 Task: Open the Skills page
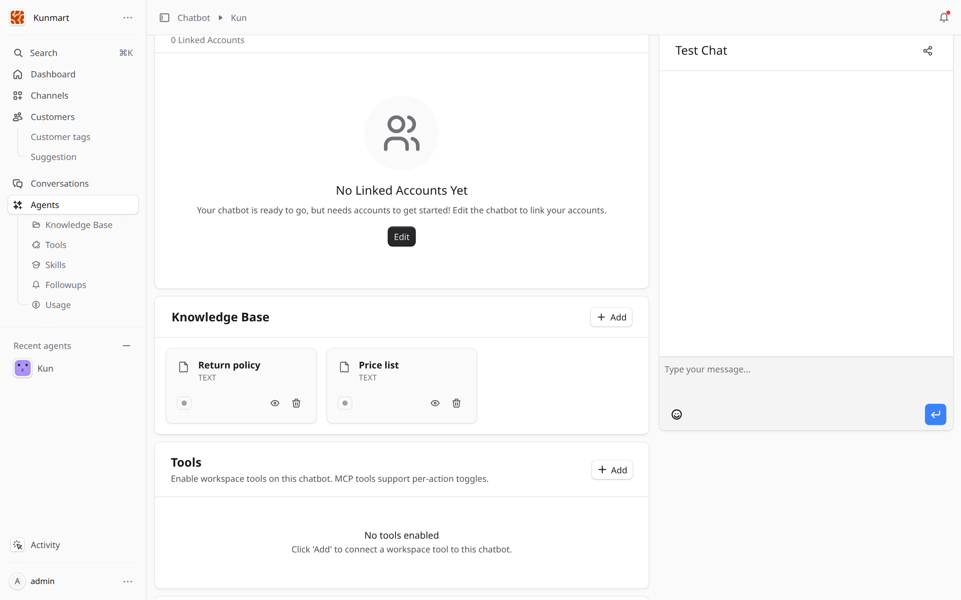(55, 265)
